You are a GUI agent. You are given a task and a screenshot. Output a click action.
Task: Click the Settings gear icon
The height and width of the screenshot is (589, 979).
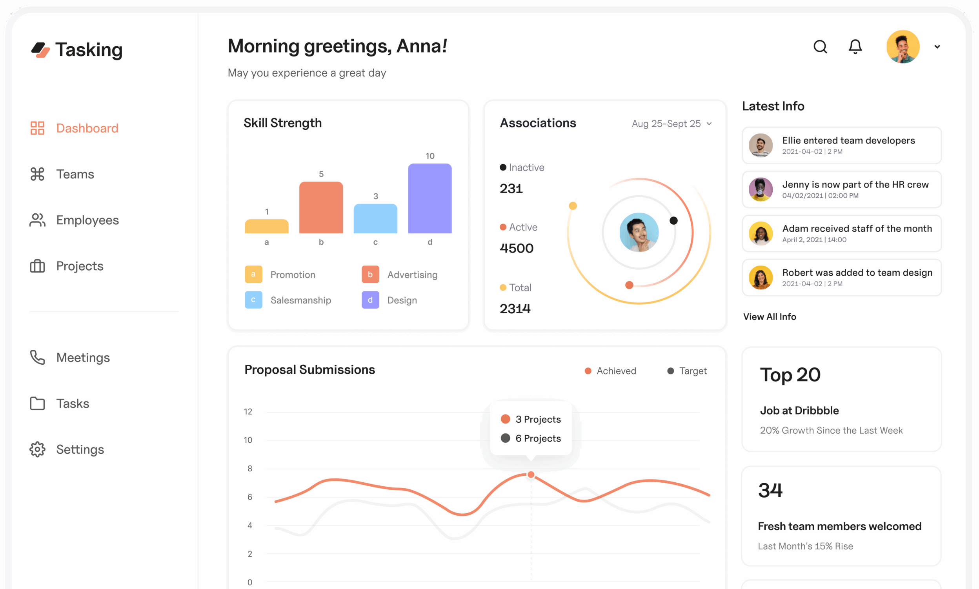(x=37, y=449)
